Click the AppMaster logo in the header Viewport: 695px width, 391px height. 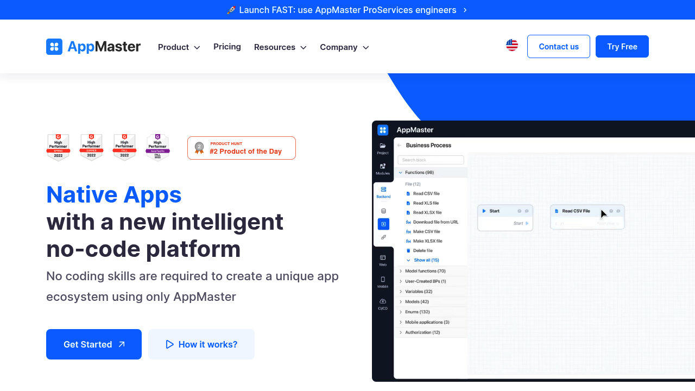[93, 47]
